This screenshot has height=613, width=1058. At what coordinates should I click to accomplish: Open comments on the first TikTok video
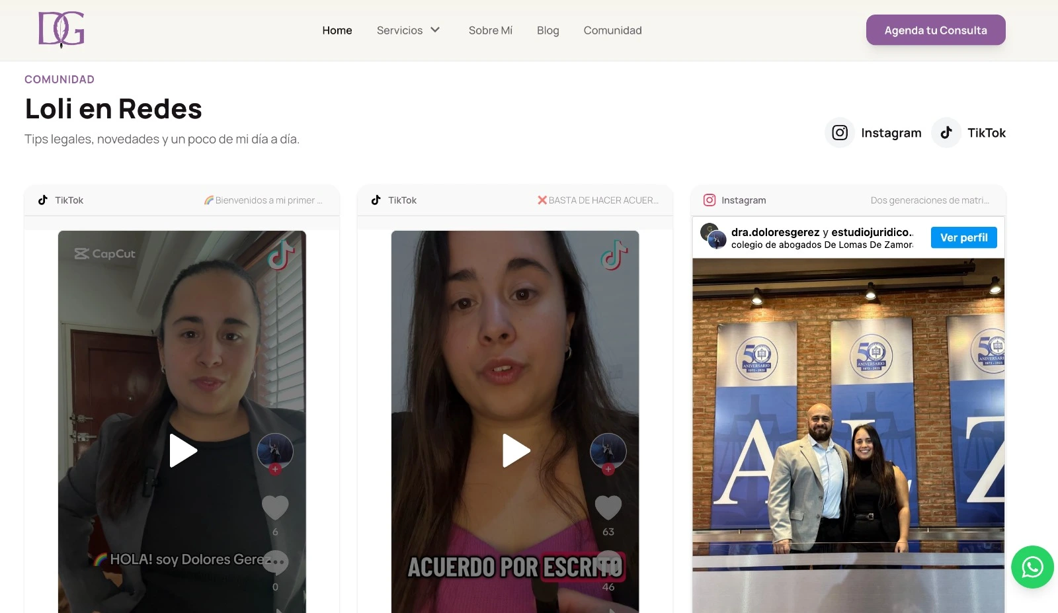[275, 563]
